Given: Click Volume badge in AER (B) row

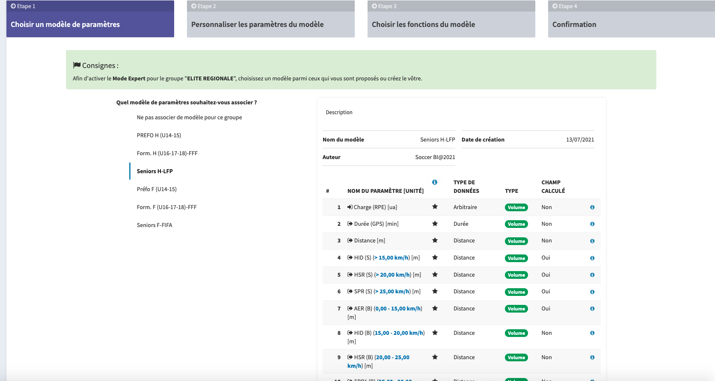Looking at the screenshot, I should 516,309.
